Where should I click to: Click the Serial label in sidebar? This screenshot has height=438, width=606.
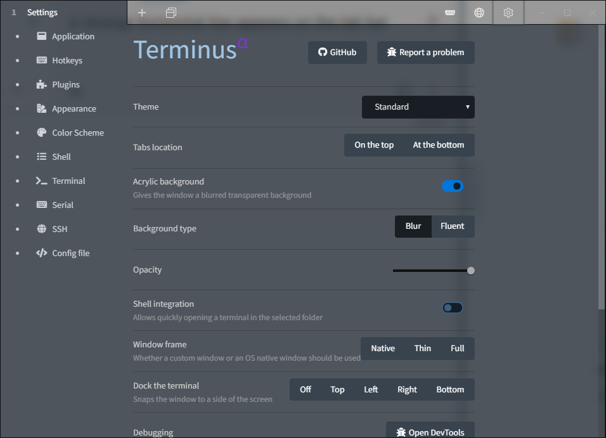pos(63,205)
